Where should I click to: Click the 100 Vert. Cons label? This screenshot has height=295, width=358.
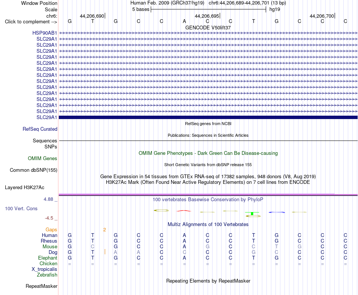tap(21, 208)
